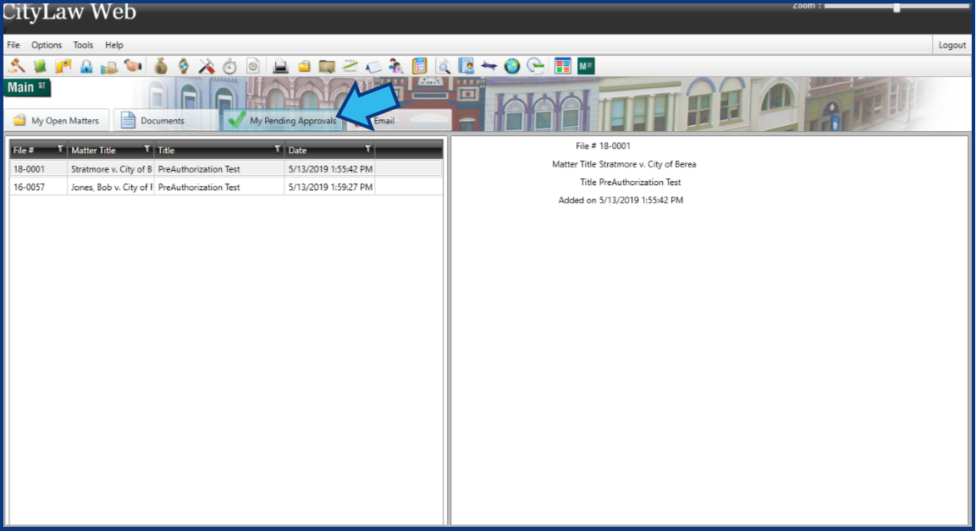
Task: Click the Logout button
Action: click(x=952, y=44)
